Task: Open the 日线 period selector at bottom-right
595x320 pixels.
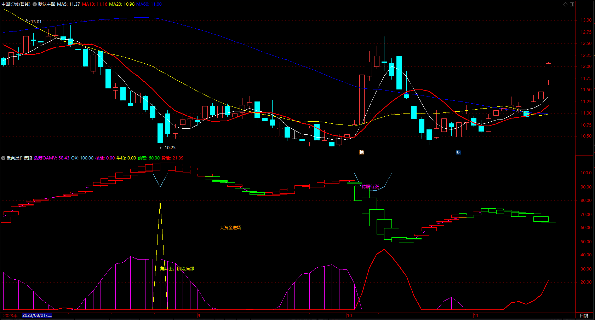Action: point(584,315)
